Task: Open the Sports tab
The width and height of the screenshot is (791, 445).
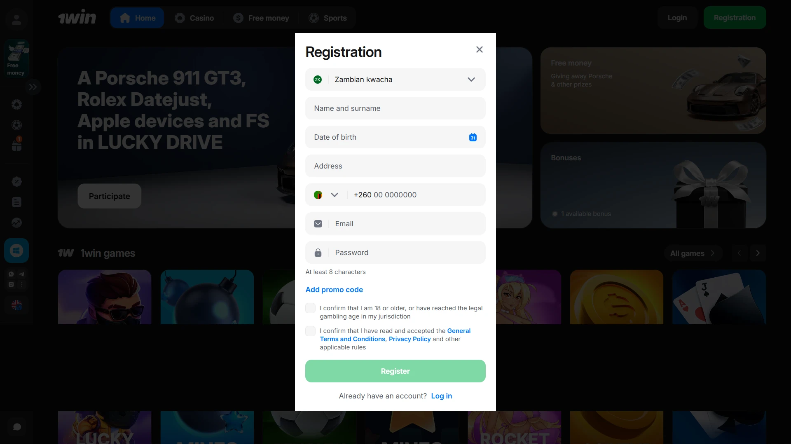Action: coord(328,18)
